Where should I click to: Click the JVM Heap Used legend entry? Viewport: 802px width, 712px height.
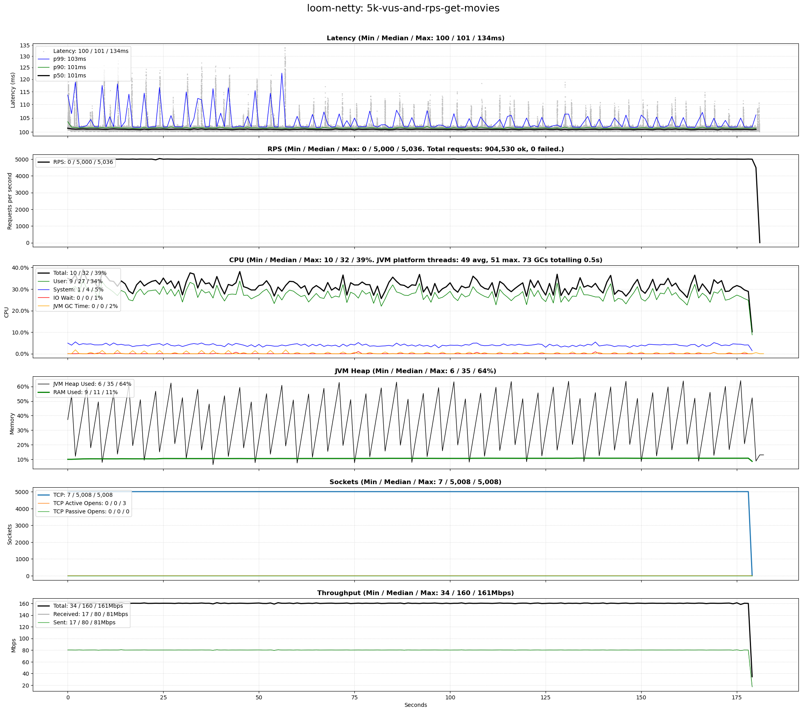tap(92, 384)
